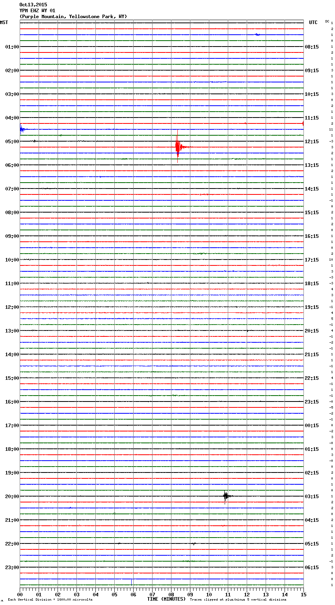Click the 16:15 UTC time label

click(x=312, y=236)
